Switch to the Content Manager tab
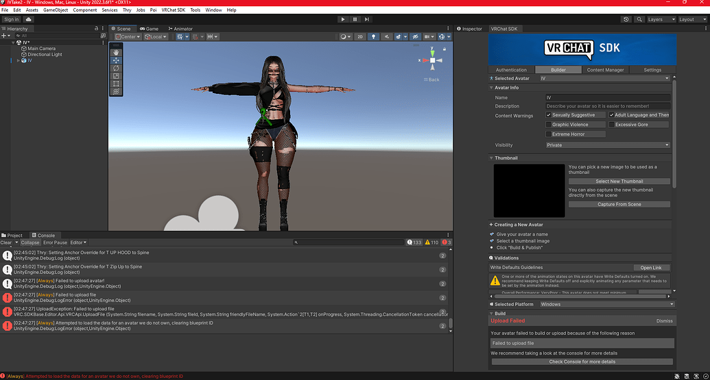 click(605, 70)
